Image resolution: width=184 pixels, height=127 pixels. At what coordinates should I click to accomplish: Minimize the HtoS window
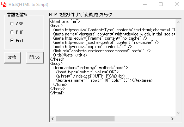(145, 5)
